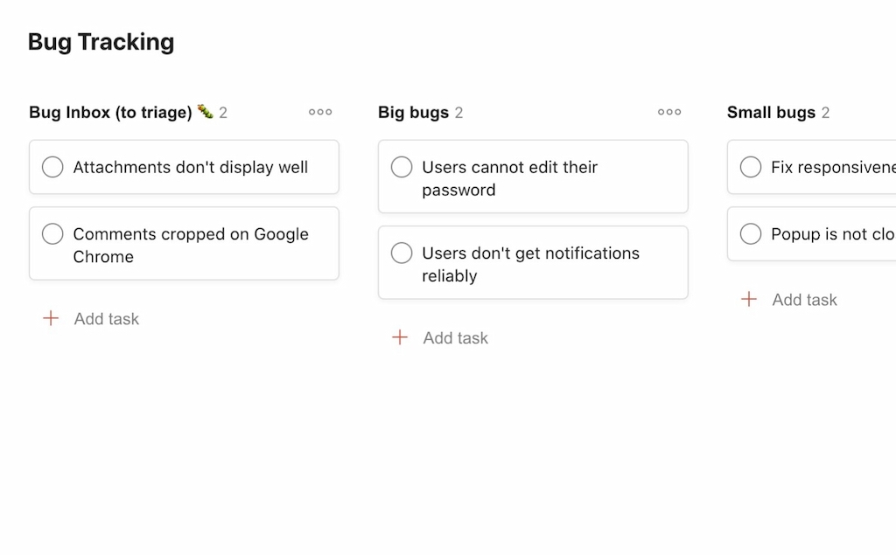Click the plus icon under Bug Inbox
Viewport: 896px width, 555px height.
pos(52,318)
